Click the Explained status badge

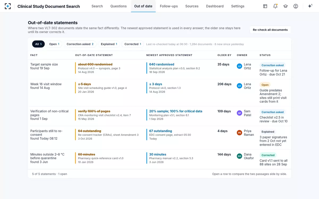click(x=268, y=132)
